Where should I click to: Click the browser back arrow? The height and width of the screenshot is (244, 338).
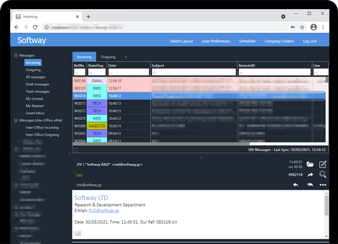(17, 27)
